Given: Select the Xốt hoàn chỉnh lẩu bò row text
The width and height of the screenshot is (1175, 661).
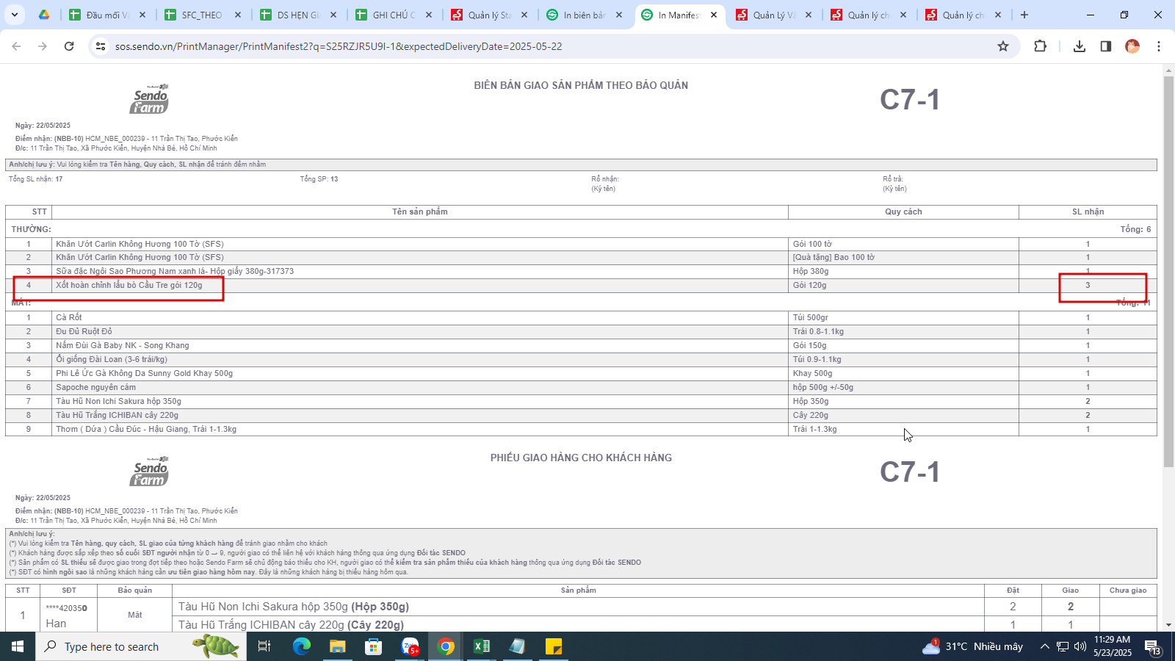Looking at the screenshot, I should coord(129,285).
